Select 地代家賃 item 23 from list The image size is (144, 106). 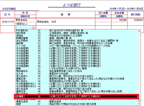pyautogui.click(x=77, y=33)
